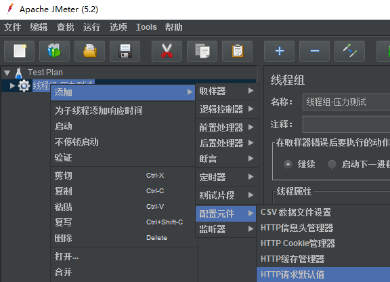The image size is (390, 282).
Task: Open the 运行 menu
Action: coord(91,27)
